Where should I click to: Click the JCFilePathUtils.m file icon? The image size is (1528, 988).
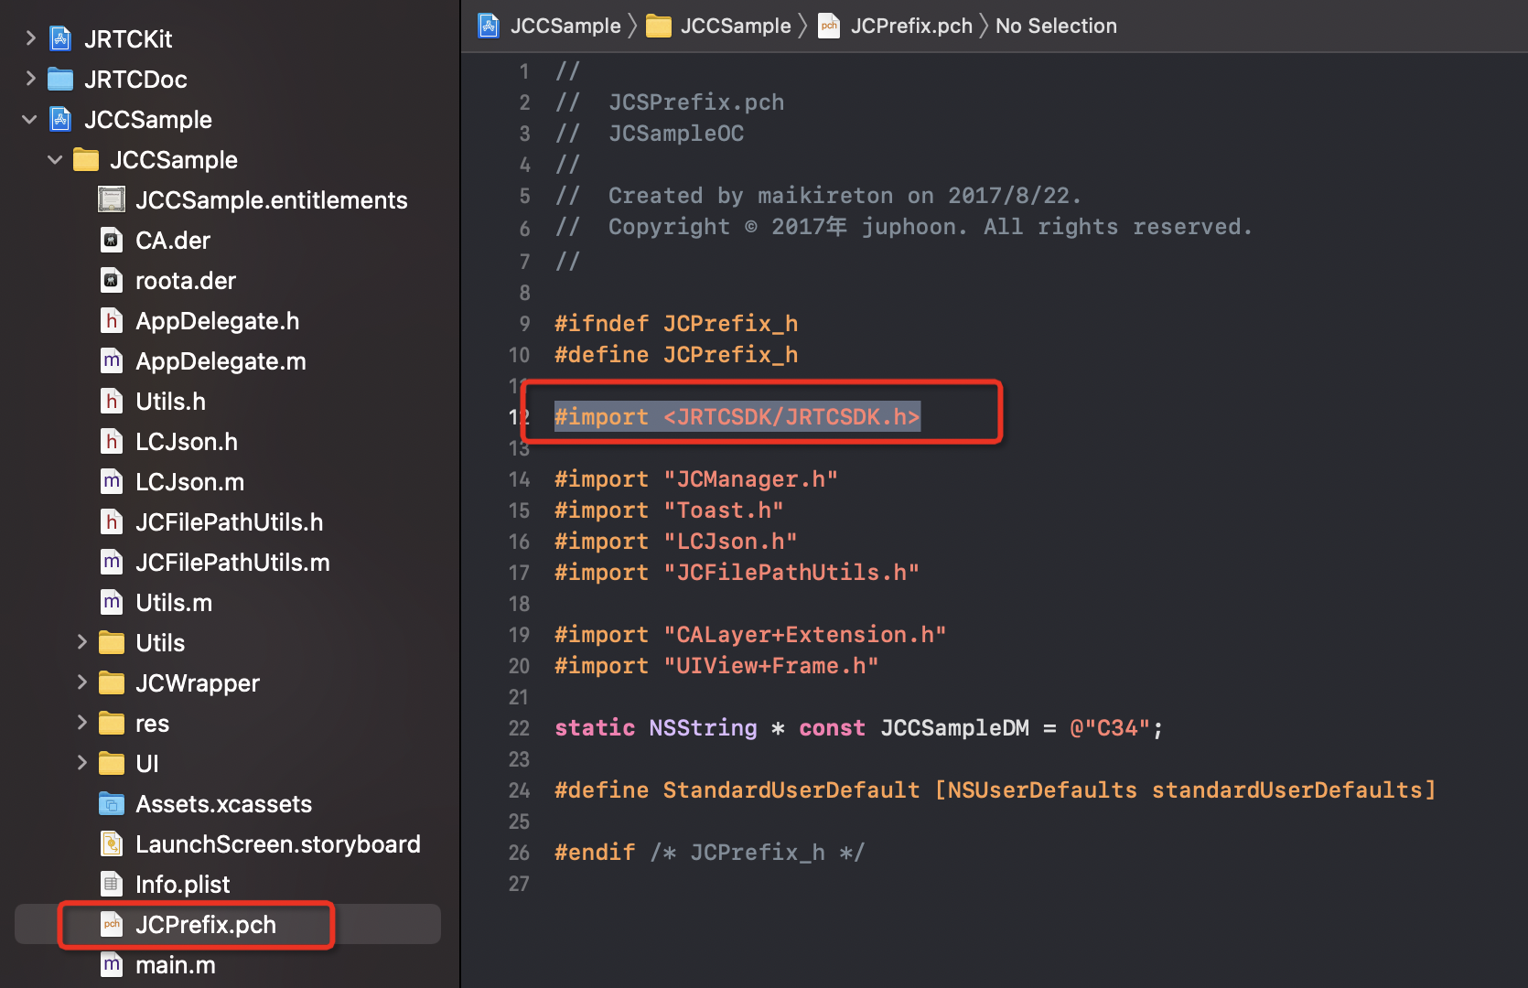click(112, 562)
